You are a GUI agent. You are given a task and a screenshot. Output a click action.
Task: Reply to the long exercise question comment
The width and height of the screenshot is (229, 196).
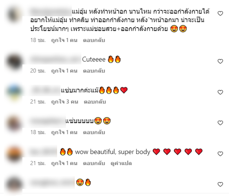point(94,40)
